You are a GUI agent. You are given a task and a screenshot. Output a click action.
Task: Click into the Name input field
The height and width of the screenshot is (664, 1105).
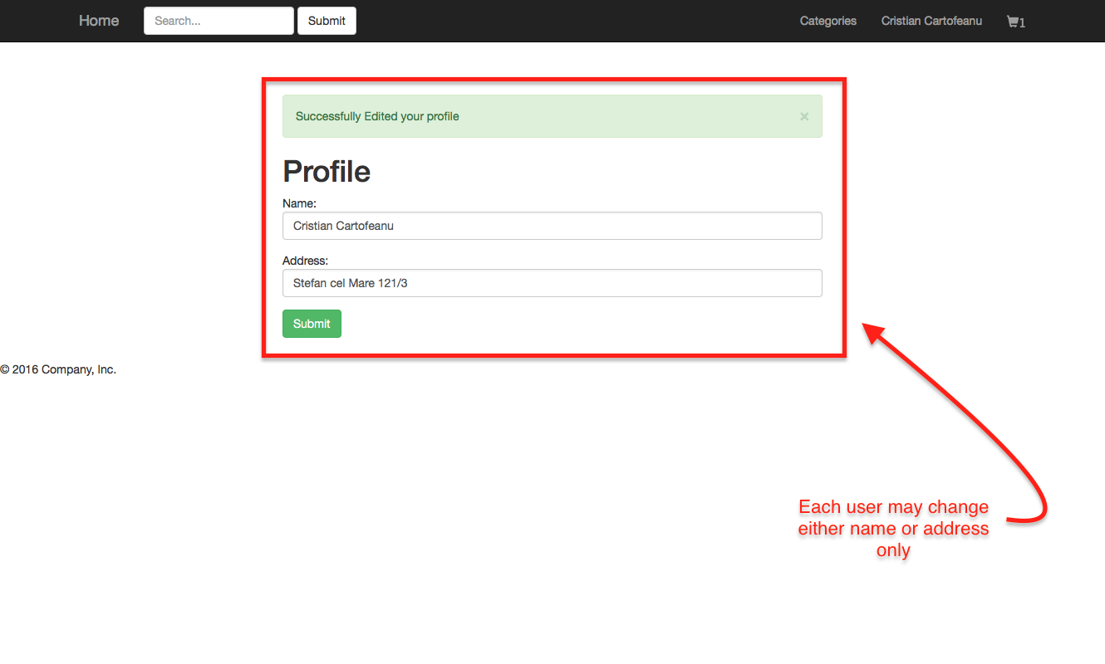pyautogui.click(x=552, y=226)
